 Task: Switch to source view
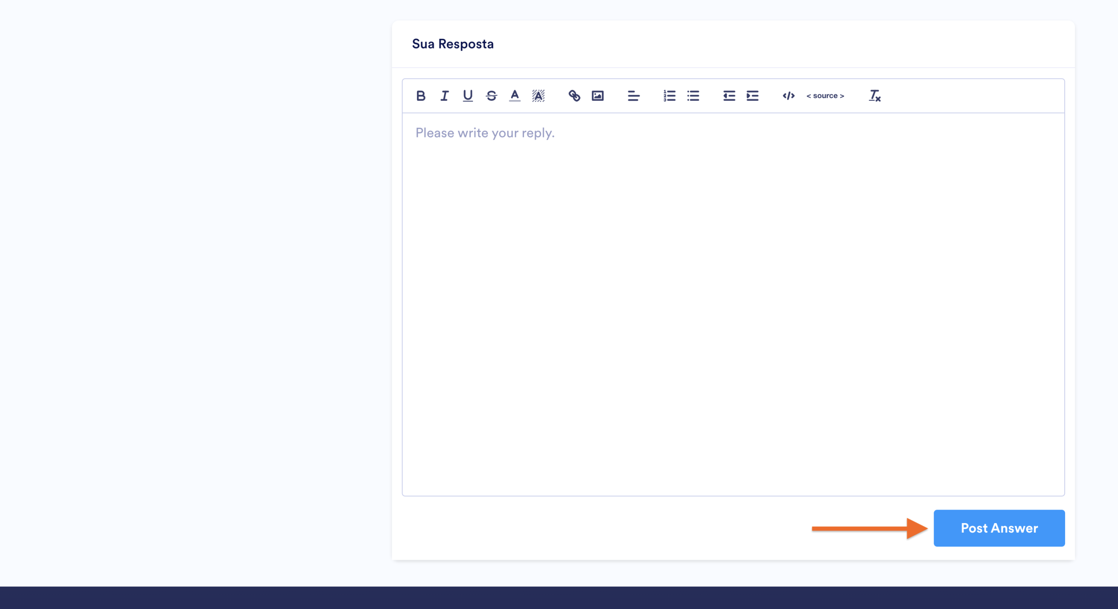click(x=825, y=96)
